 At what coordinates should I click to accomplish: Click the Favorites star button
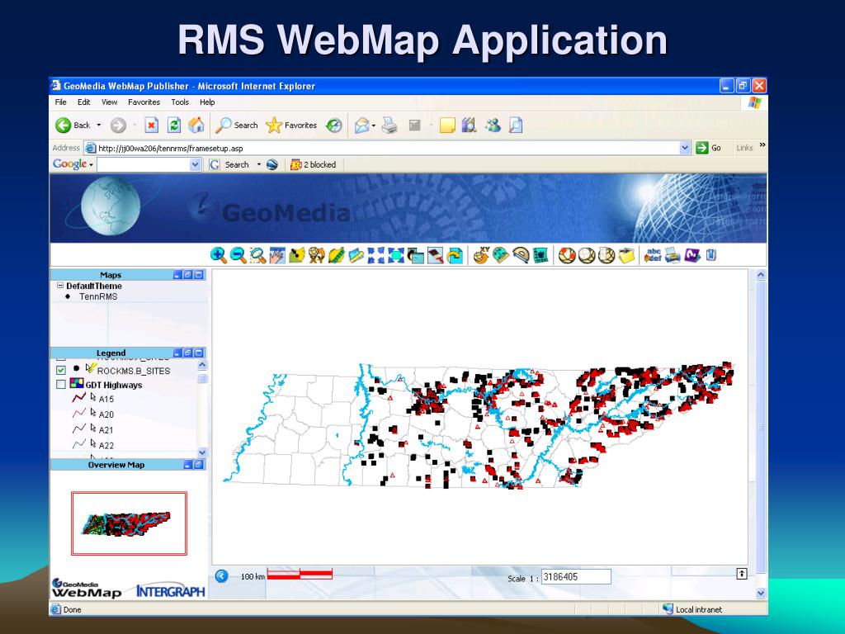(x=291, y=125)
